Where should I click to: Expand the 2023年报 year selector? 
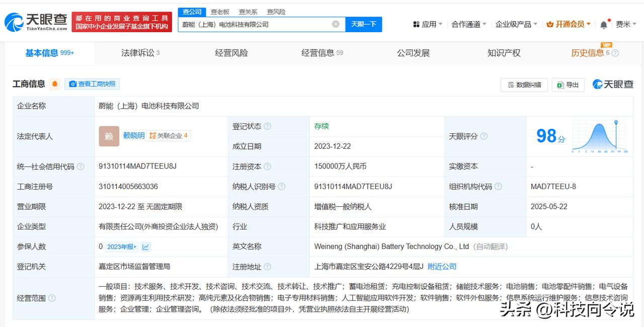coord(122,247)
